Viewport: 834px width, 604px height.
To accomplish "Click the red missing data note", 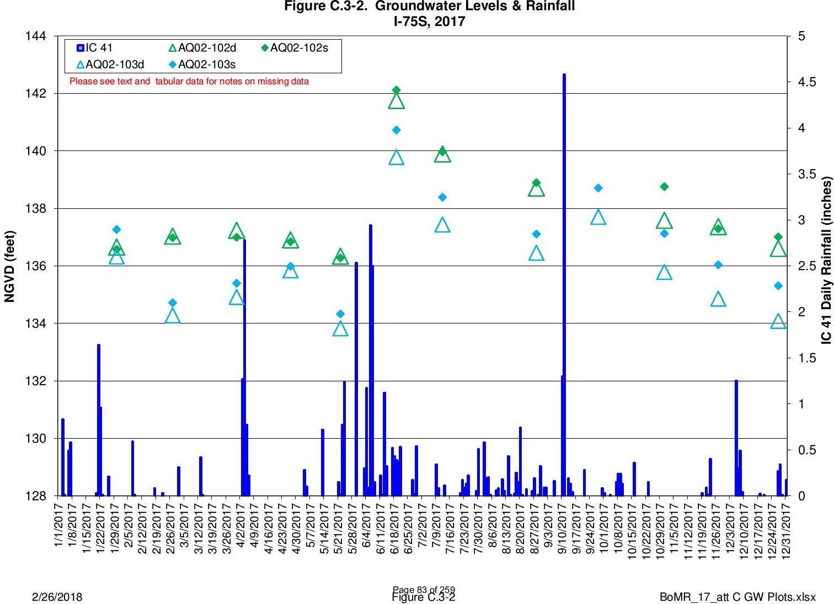I will point(189,82).
